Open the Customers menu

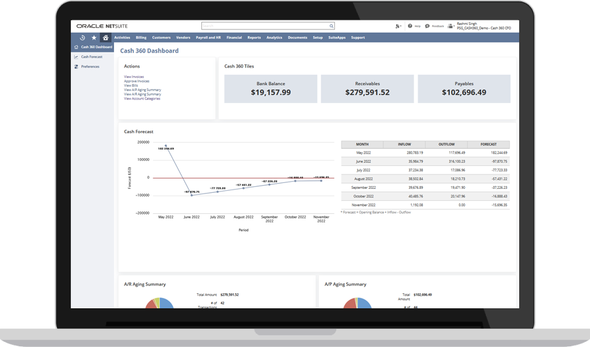click(x=161, y=37)
